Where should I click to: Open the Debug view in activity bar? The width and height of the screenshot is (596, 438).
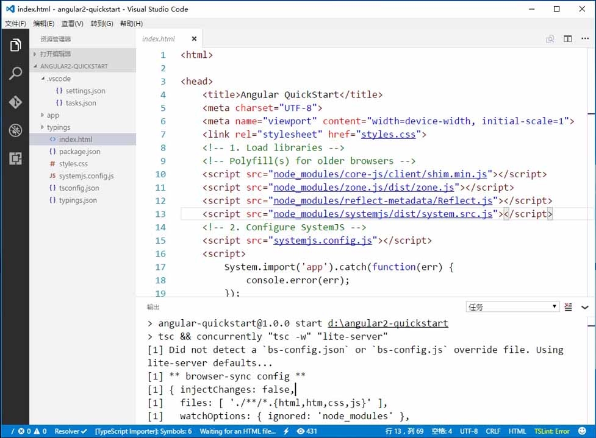pyautogui.click(x=15, y=130)
